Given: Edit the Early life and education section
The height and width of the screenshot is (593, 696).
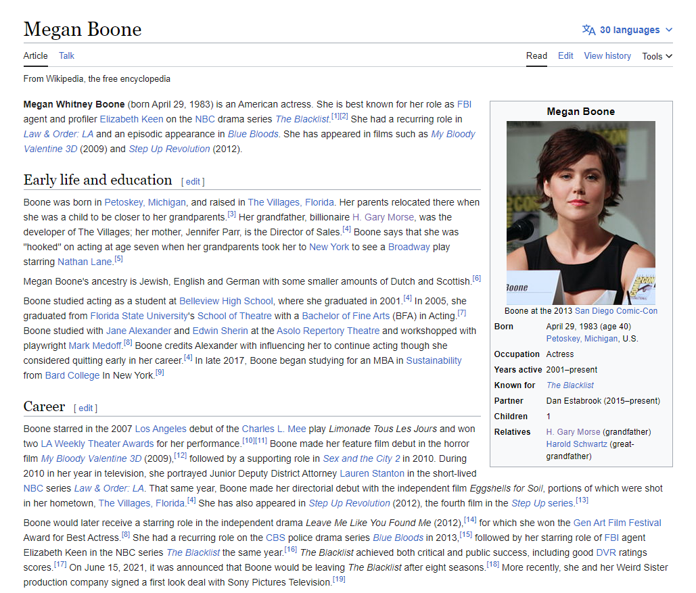Looking at the screenshot, I should (x=193, y=181).
